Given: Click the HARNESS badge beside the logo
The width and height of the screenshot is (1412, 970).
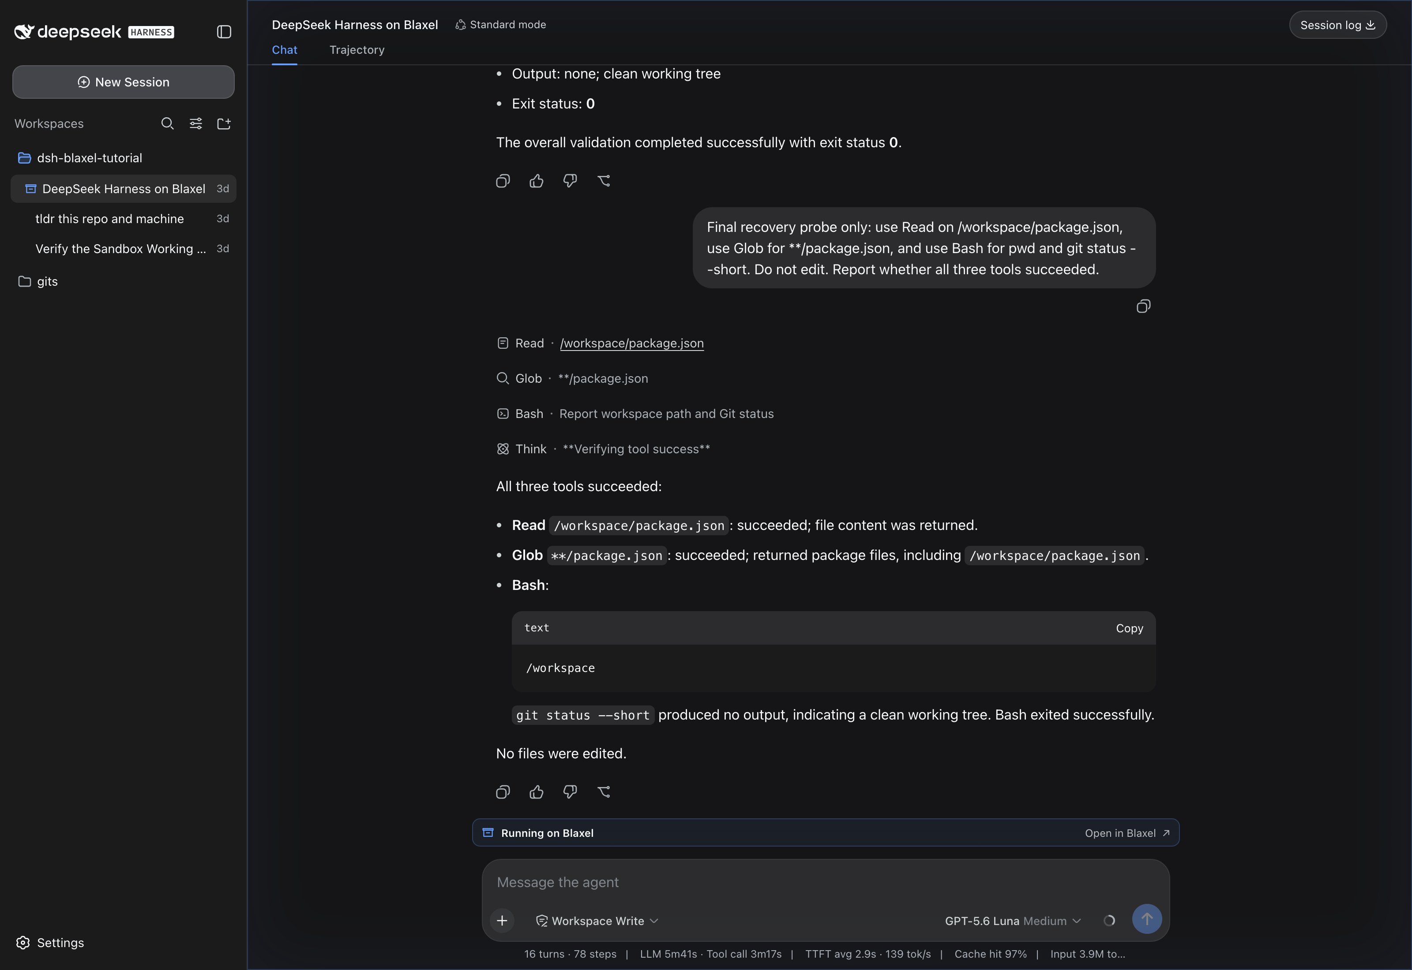Looking at the screenshot, I should pos(151,32).
